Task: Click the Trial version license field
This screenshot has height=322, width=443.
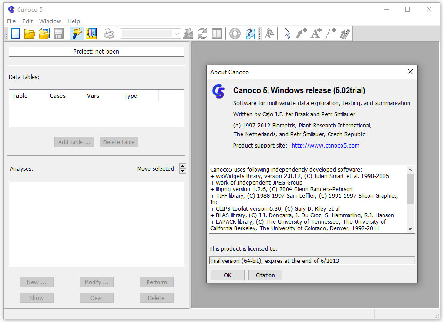Action: pyautogui.click(x=312, y=261)
